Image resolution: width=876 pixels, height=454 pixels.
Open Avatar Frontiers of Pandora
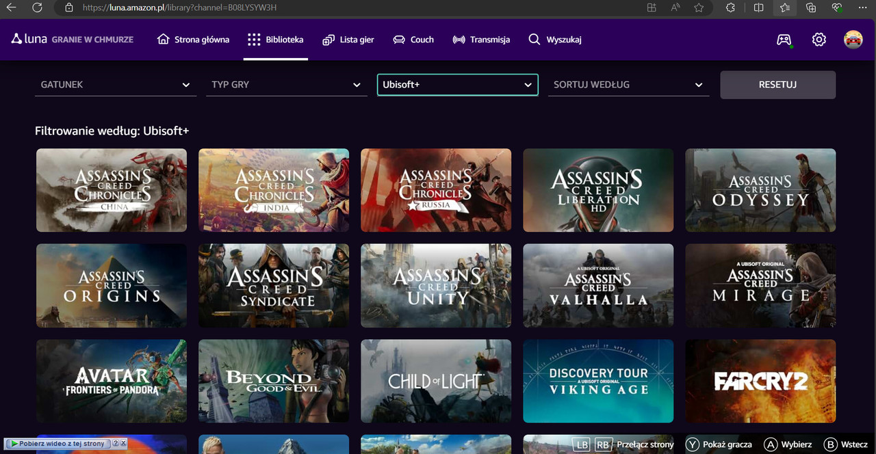tap(112, 381)
